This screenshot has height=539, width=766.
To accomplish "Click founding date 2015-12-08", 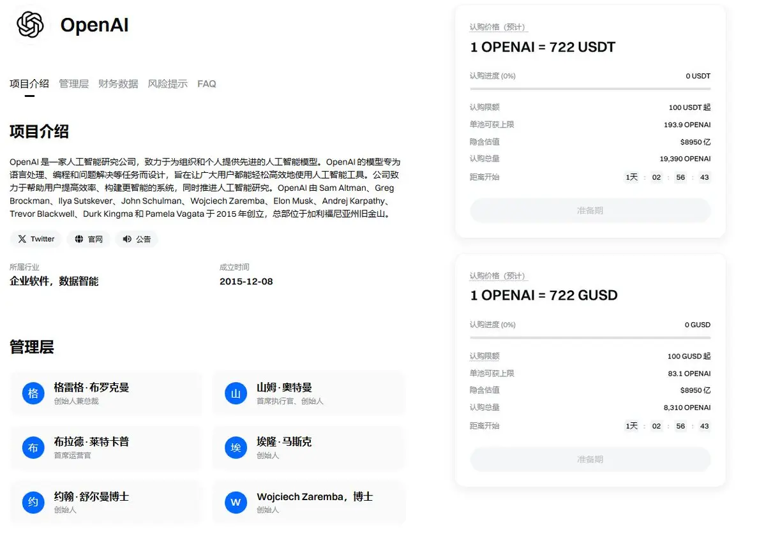I will (x=246, y=281).
